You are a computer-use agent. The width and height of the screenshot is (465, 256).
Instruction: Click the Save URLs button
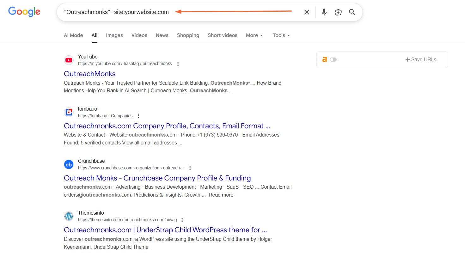click(x=420, y=59)
